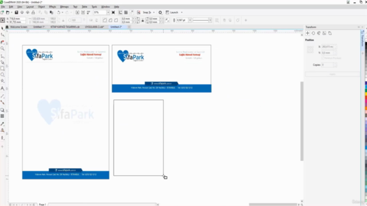The width and height of the screenshot is (367, 206).
Task: Open the Snap To dropdown
Action: [154, 13]
